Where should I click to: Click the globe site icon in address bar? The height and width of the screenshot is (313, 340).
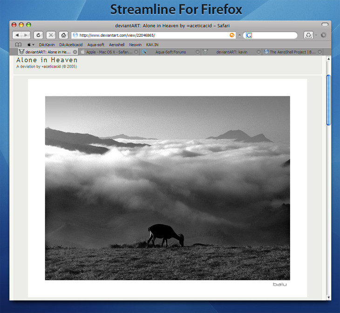point(75,35)
